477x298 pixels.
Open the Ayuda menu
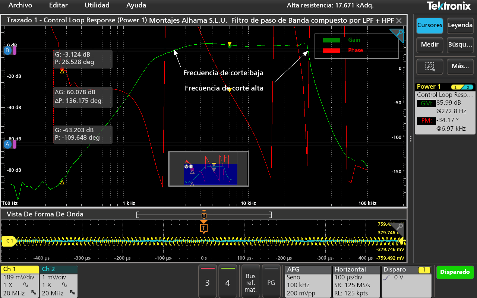click(136, 5)
